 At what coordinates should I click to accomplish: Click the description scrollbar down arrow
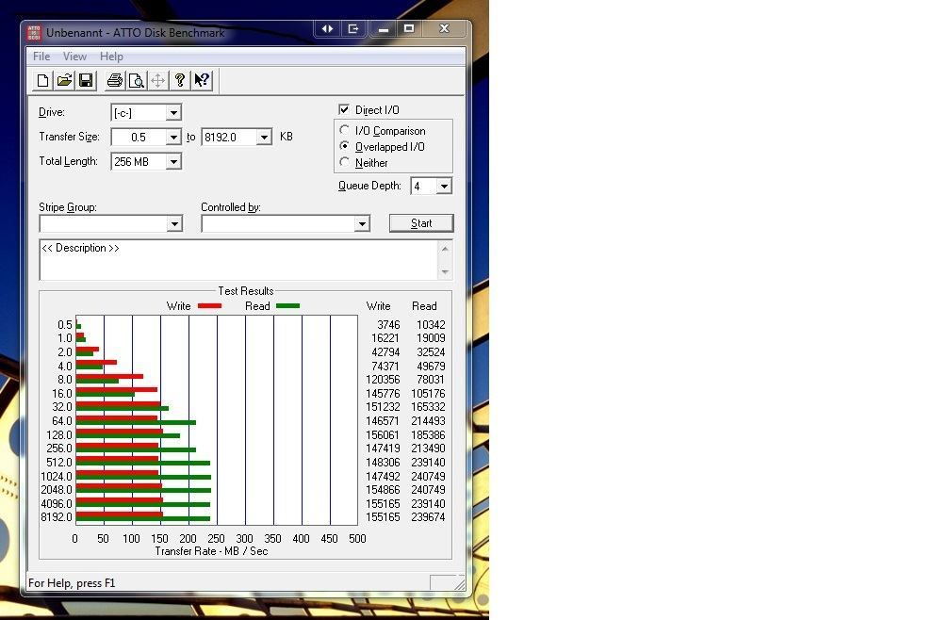(x=445, y=272)
